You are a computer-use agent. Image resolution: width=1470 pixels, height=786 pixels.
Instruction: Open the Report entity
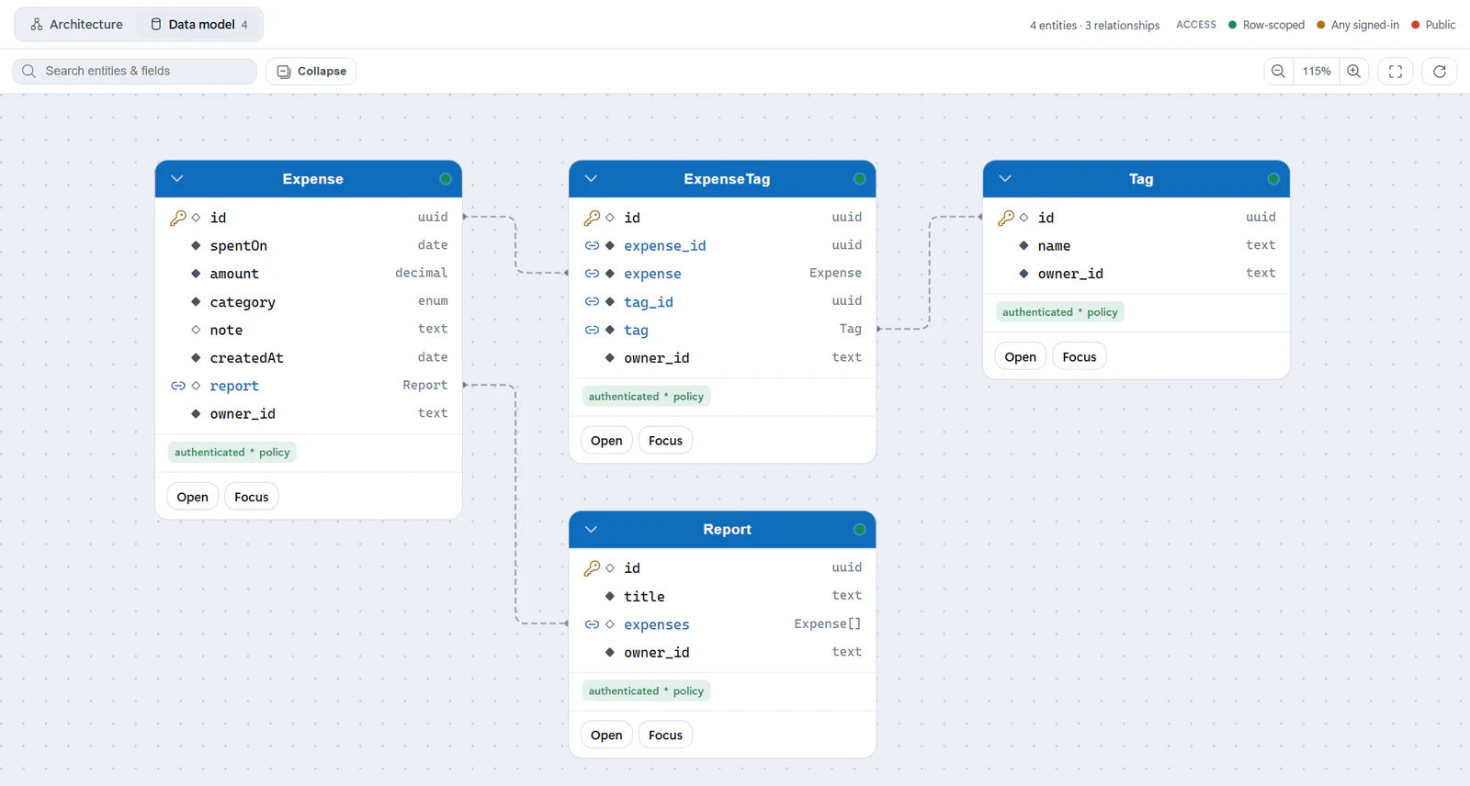pos(606,735)
